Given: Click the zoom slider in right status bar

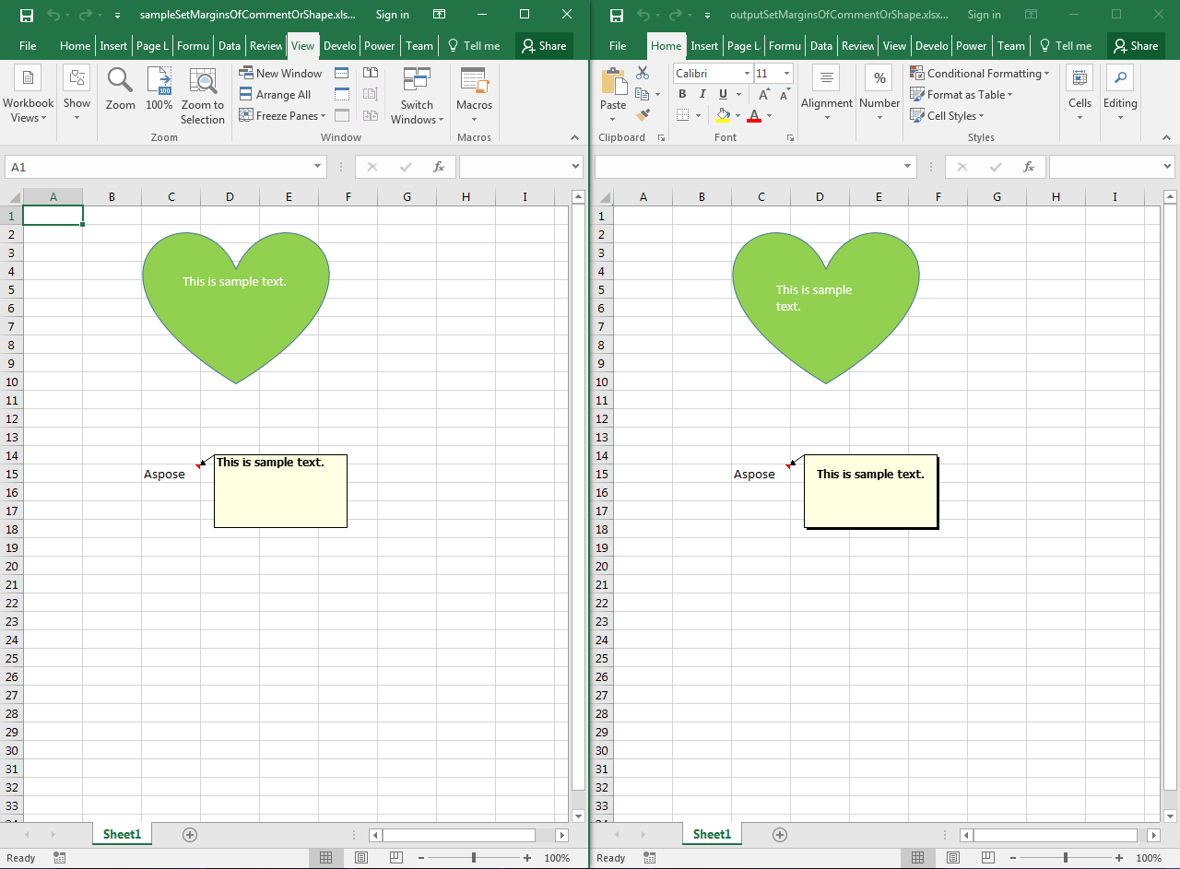Looking at the screenshot, I should click(1066, 858).
